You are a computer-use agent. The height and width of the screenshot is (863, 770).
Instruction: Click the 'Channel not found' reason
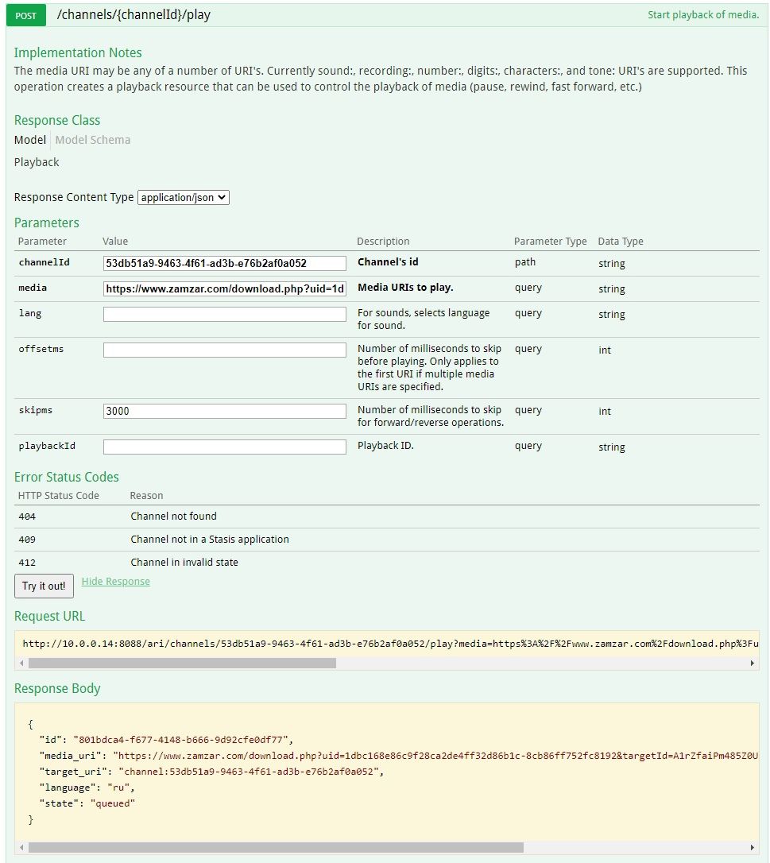[x=173, y=517]
